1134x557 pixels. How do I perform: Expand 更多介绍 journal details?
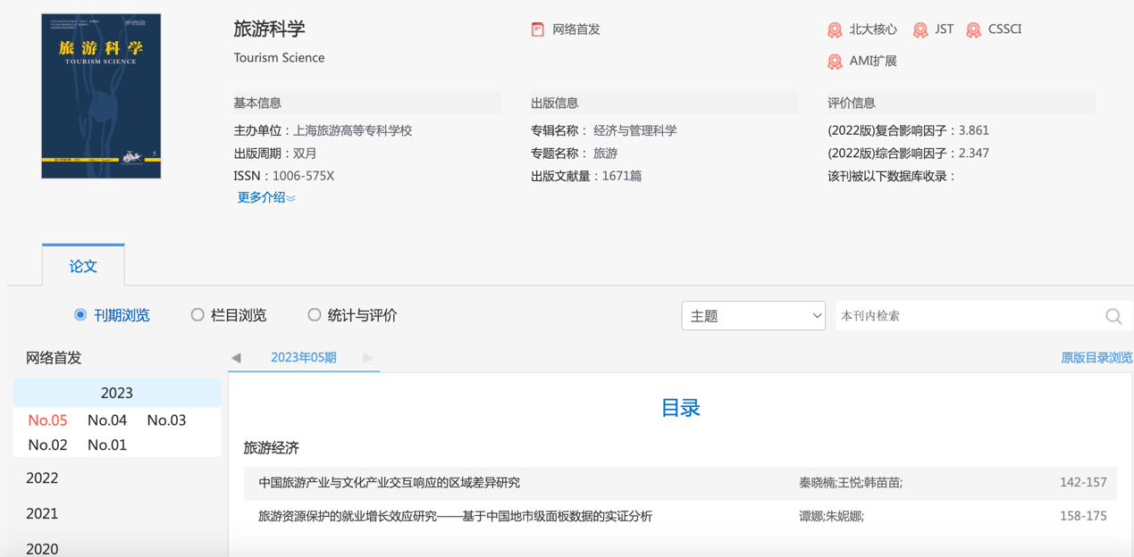tap(265, 197)
